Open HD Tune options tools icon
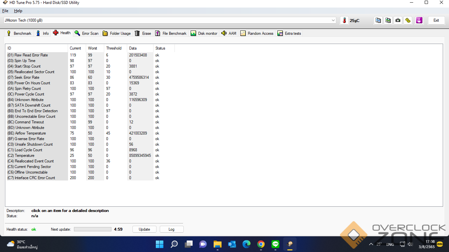 click(408, 20)
